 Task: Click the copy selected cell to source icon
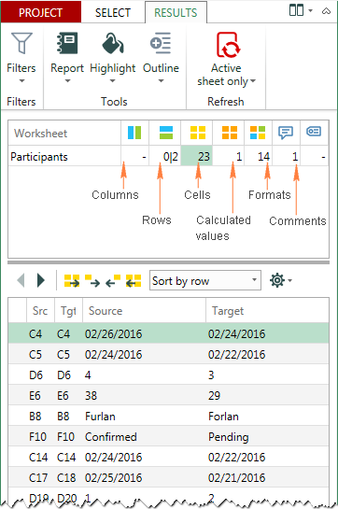[113, 281]
